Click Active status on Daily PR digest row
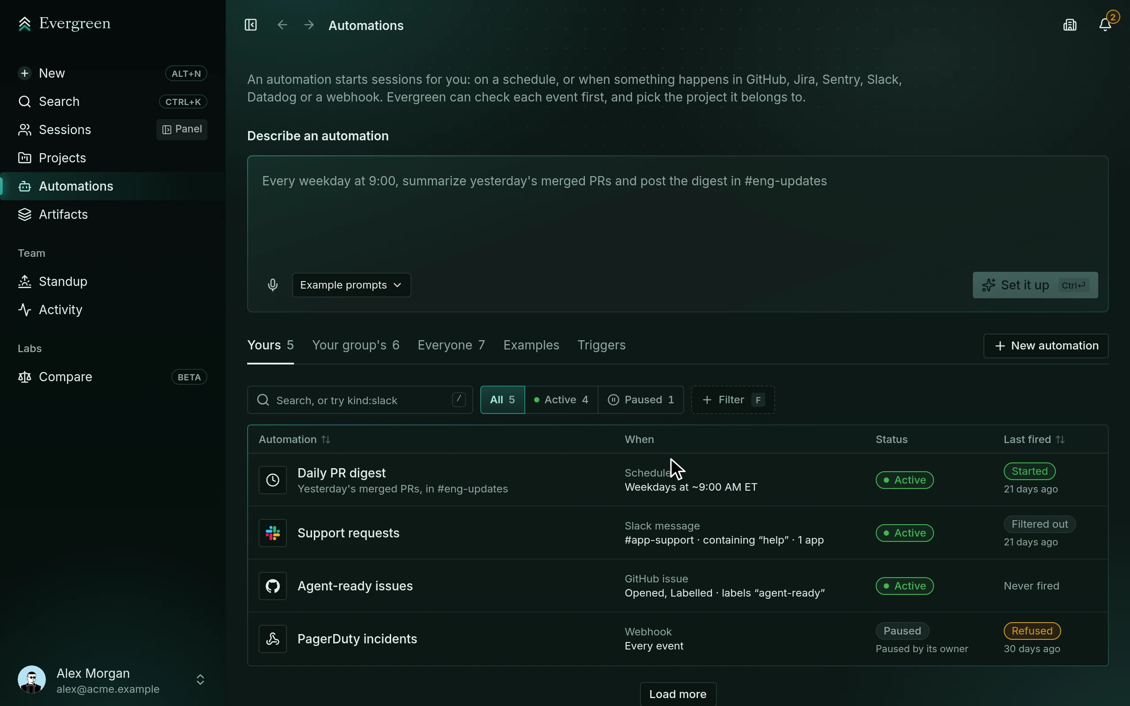 click(904, 480)
